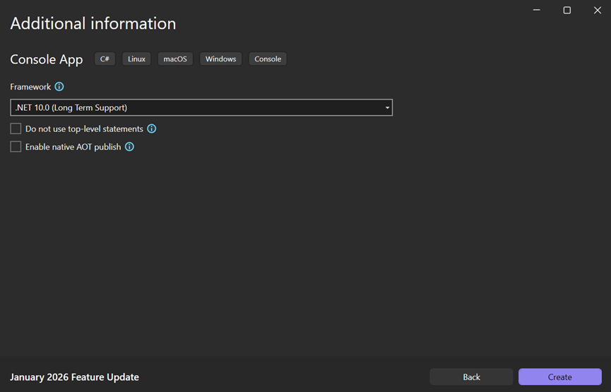
Task: Show info for native AOT publish
Action: (x=129, y=146)
